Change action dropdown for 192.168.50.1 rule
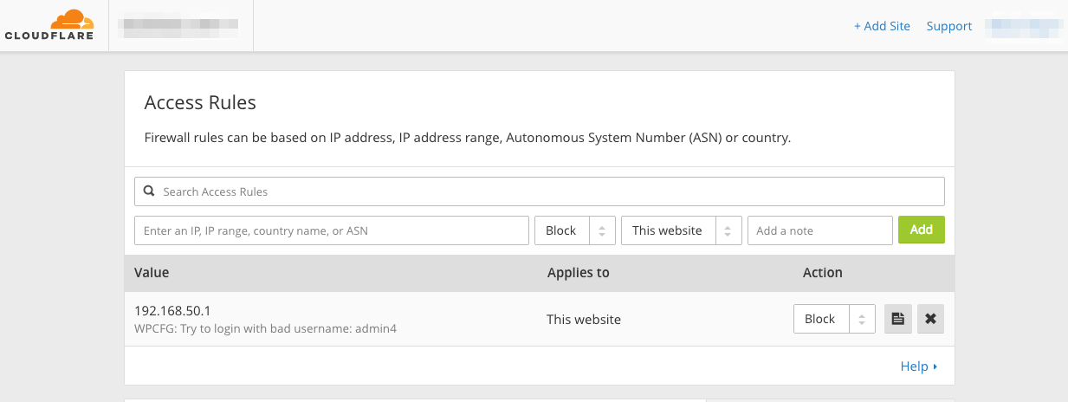 click(834, 319)
